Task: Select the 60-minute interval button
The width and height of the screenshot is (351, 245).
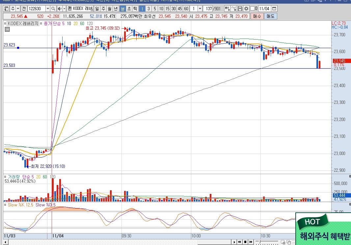Action: tap(186, 9)
